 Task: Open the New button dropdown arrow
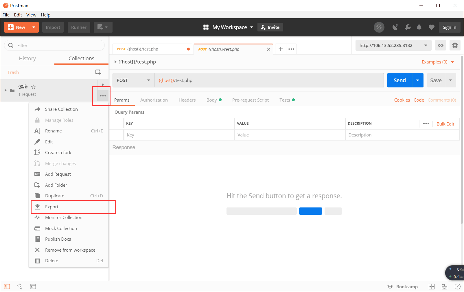(34, 27)
